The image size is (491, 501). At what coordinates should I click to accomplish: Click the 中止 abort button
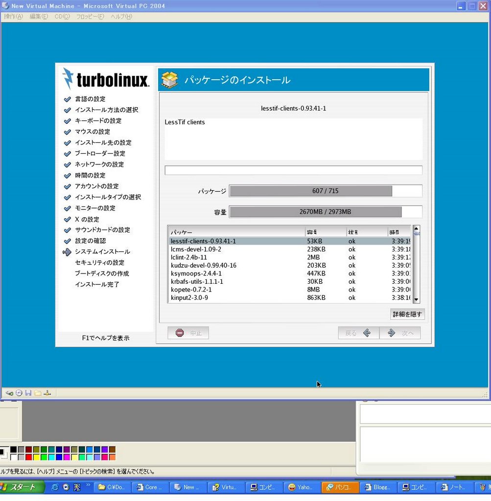coord(188,333)
